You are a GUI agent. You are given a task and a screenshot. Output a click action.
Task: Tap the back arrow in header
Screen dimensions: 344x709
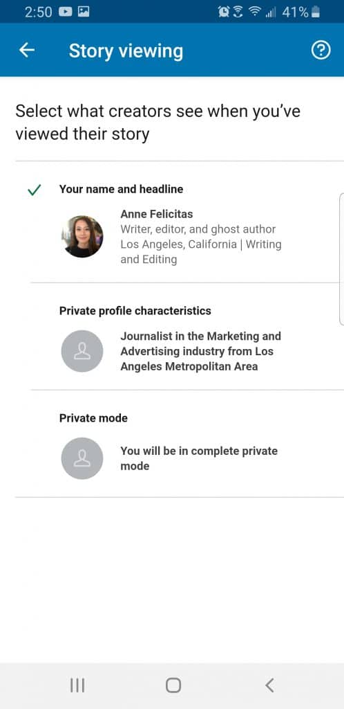click(27, 50)
